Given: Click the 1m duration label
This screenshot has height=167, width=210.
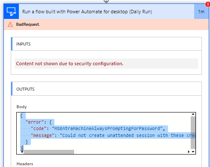Looking at the screenshot, I should (201, 12).
